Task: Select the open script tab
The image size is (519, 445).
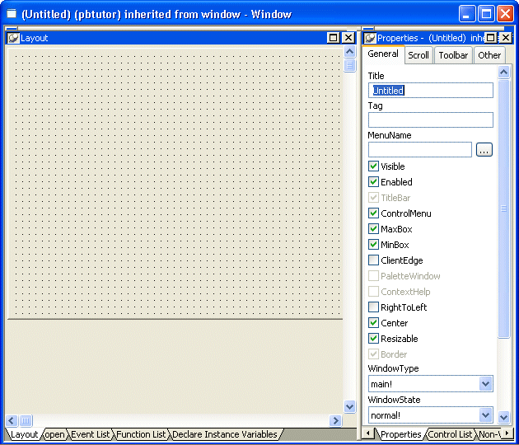Action: [x=54, y=434]
